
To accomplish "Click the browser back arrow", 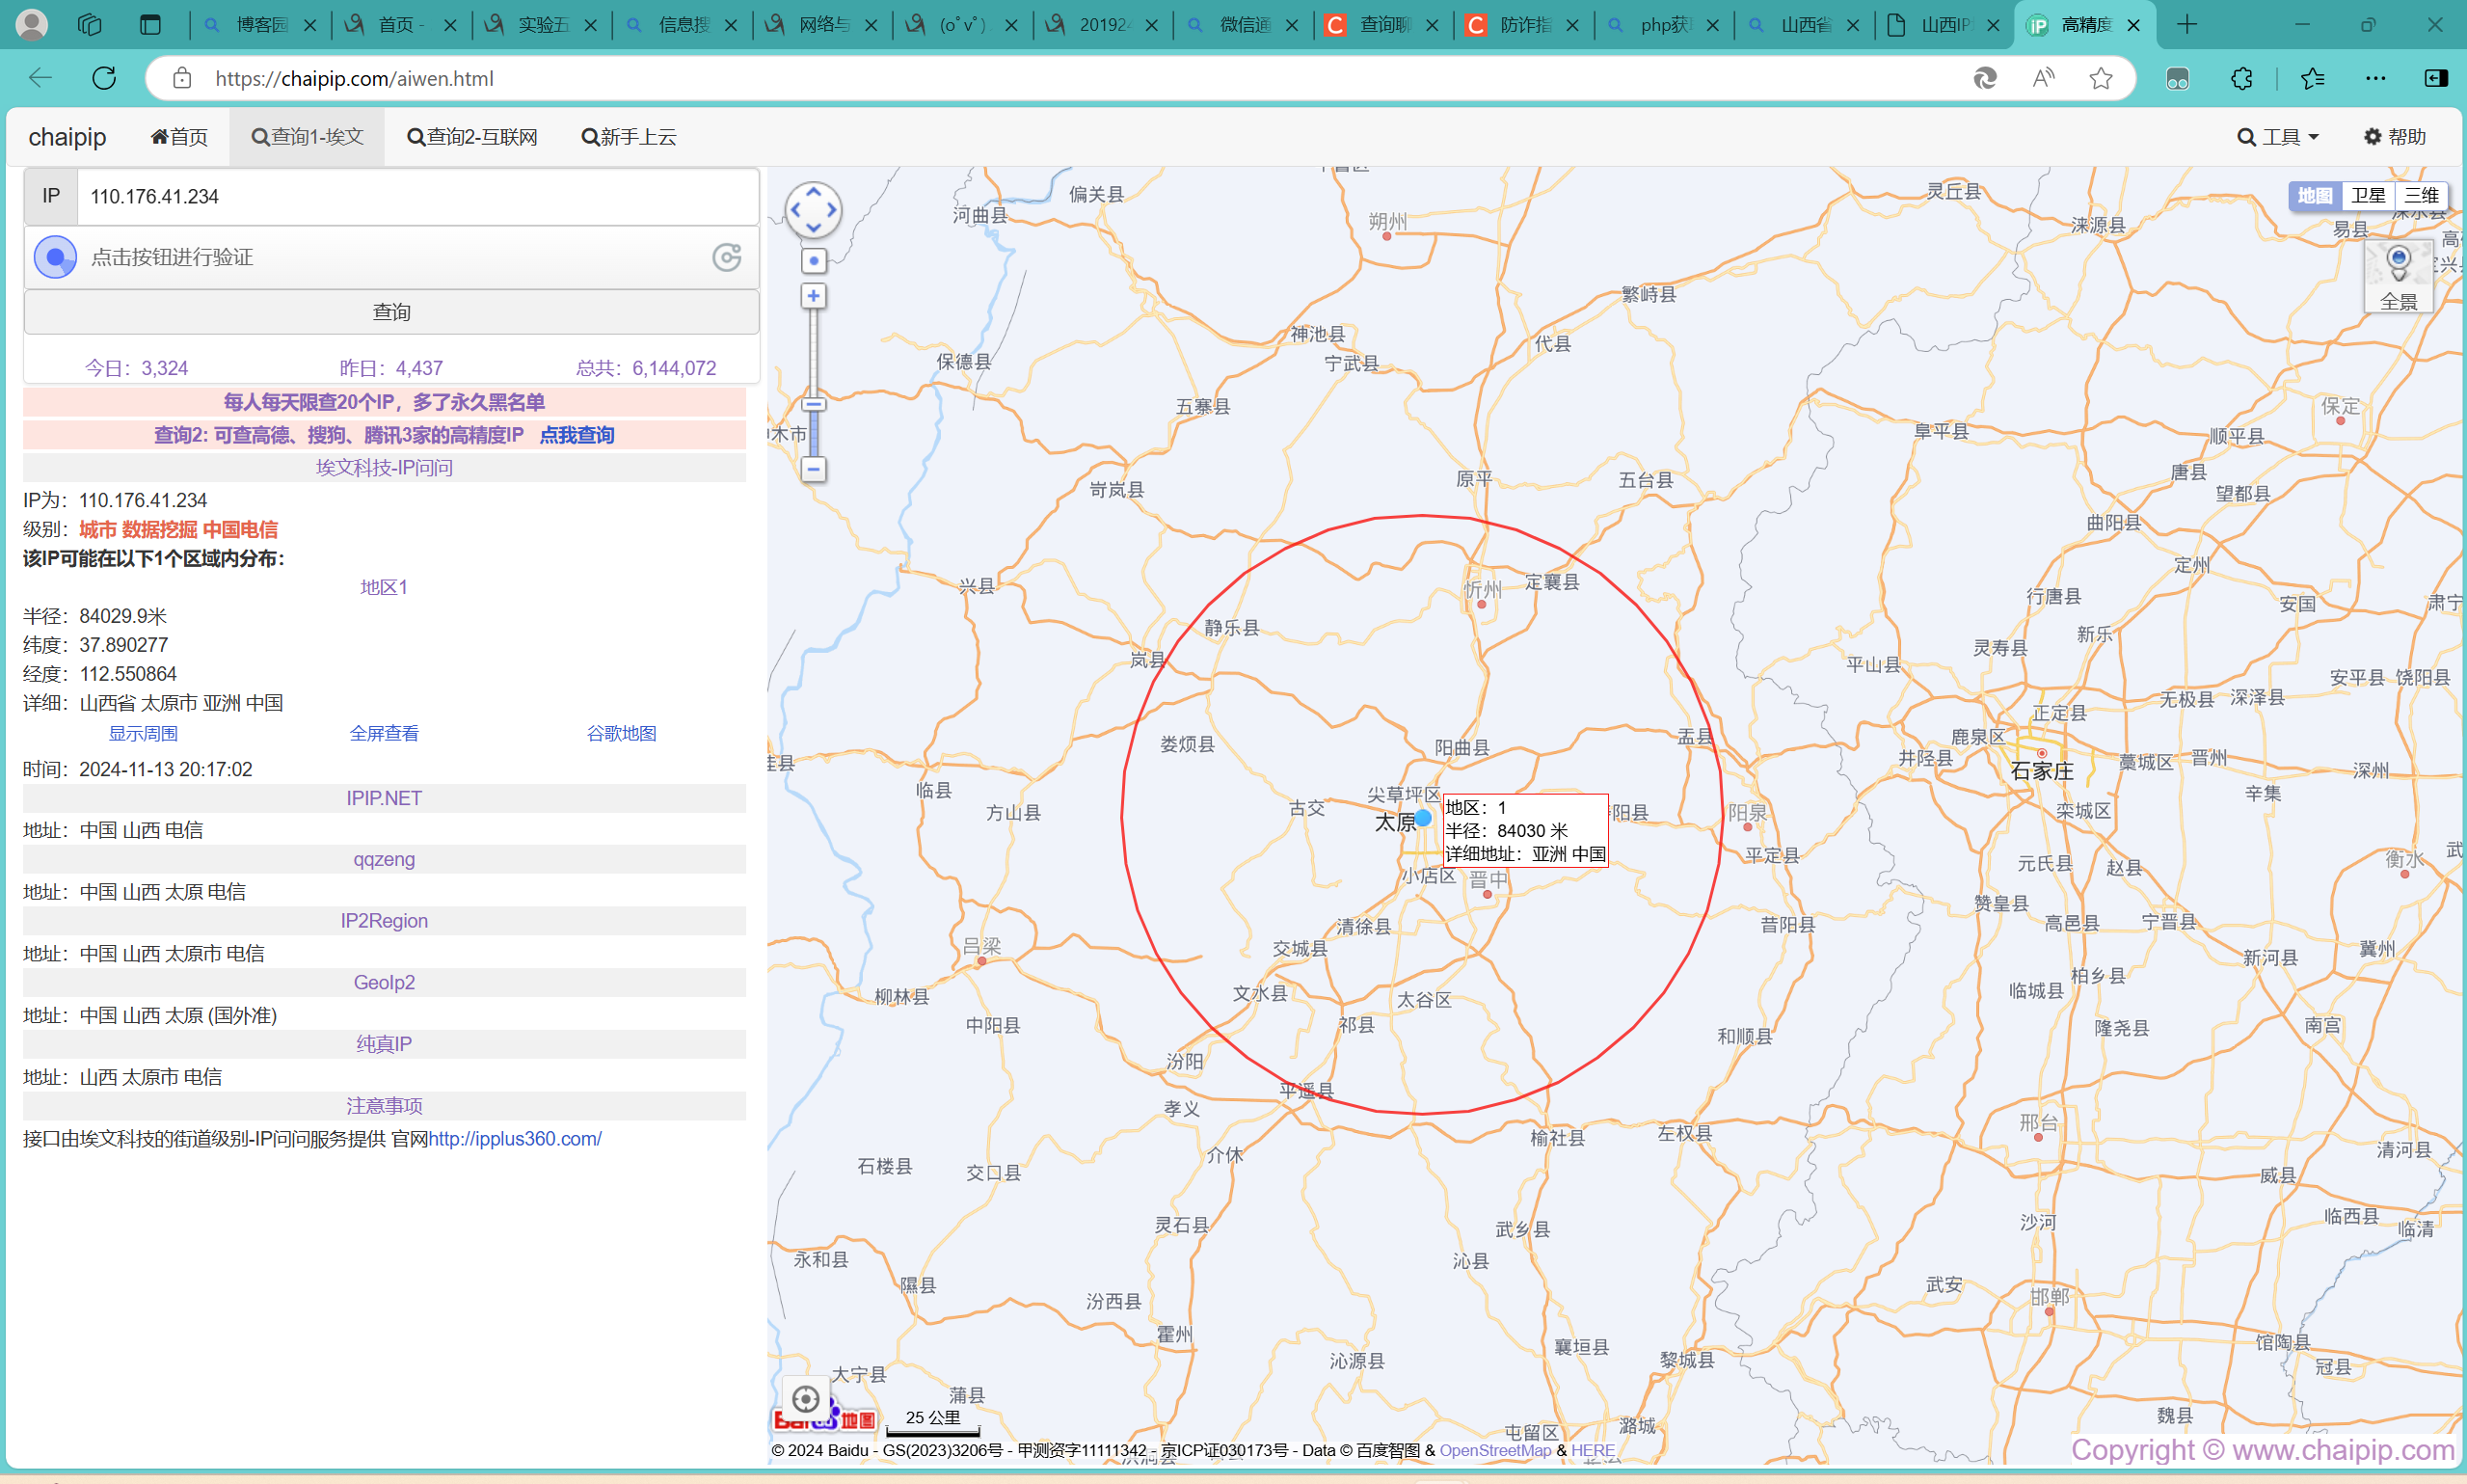I will point(40,78).
